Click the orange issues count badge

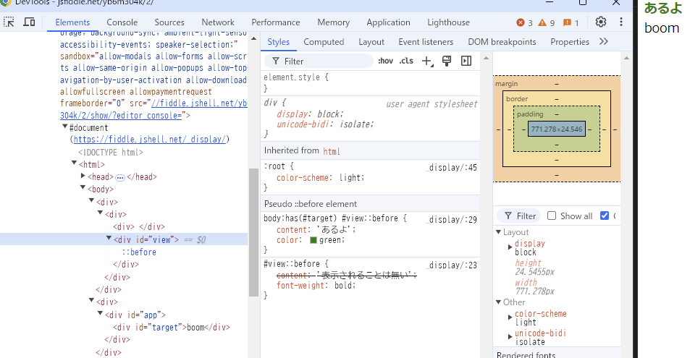[x=571, y=22]
